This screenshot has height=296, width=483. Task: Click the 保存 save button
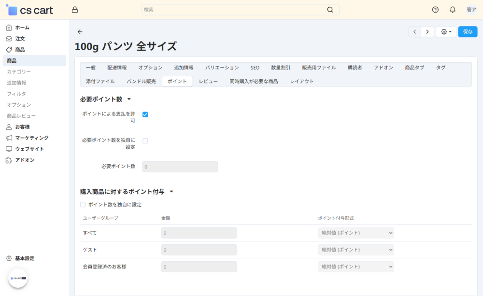click(x=467, y=31)
